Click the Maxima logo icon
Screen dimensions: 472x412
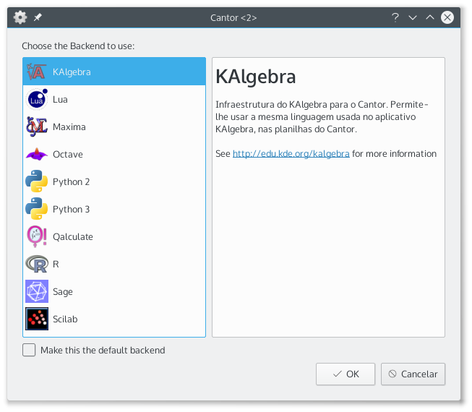point(36,126)
